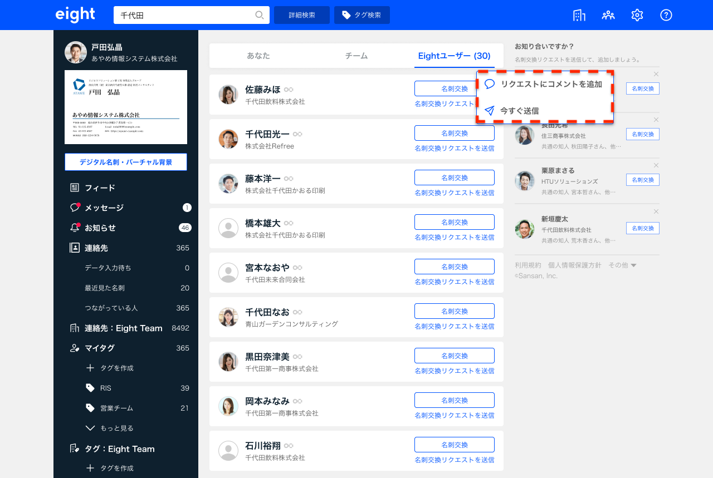Image resolution: width=713 pixels, height=478 pixels.
Task: Send 名刺交換リクエスト link for 藤本洋一
Action: point(454,193)
